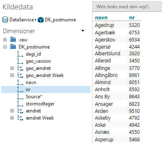Expand the .raw folder node
This screenshot has height=144, width=162.
tap(5, 39)
